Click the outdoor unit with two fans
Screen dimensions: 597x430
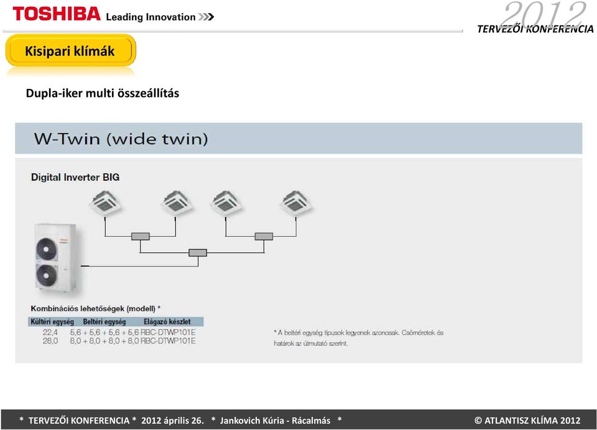(x=55, y=258)
